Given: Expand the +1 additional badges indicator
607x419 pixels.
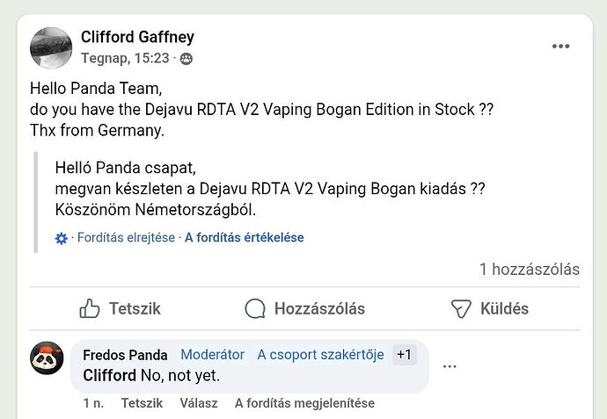Looking at the screenshot, I should click(404, 355).
